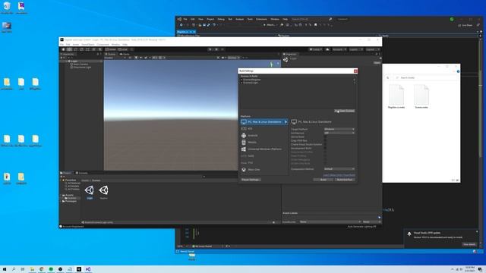Open File Explorer from the taskbar
Screen dimensions: 486x273
[32, 269]
